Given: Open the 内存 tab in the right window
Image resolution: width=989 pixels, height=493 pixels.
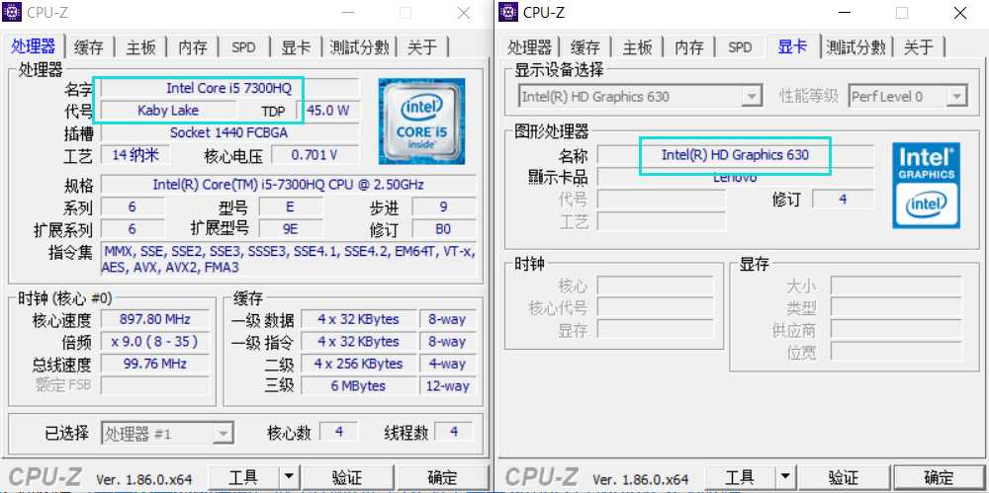Looking at the screenshot, I should (x=688, y=46).
